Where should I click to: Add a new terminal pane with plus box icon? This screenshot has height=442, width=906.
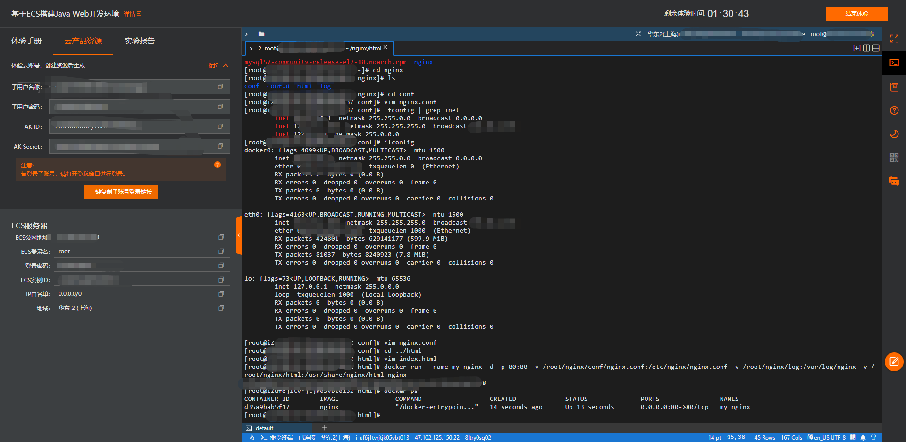click(857, 48)
